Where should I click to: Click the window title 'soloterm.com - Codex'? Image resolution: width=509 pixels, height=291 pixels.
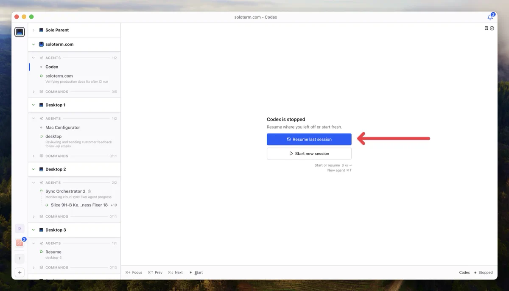tap(255, 17)
